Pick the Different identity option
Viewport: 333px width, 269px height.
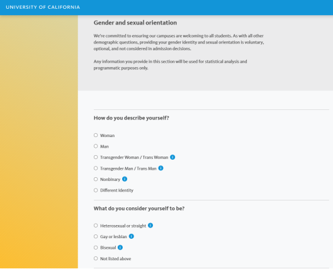click(96, 190)
